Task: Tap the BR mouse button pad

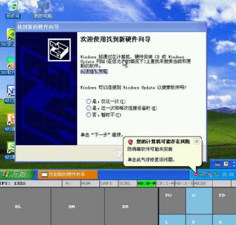Action: (x=131, y=206)
